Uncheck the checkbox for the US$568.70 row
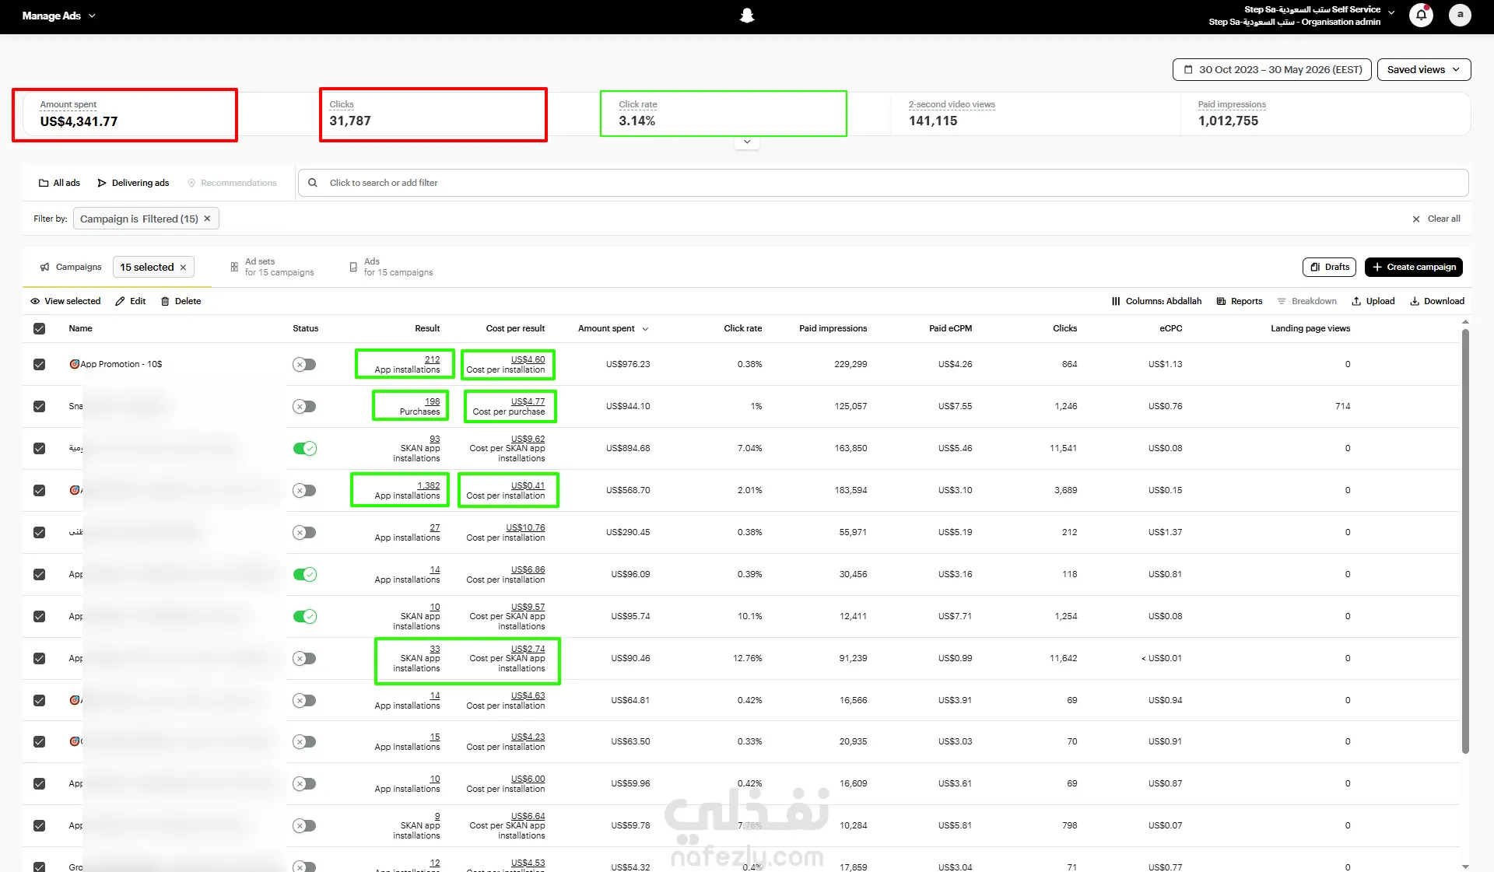The width and height of the screenshot is (1494, 872). click(39, 490)
